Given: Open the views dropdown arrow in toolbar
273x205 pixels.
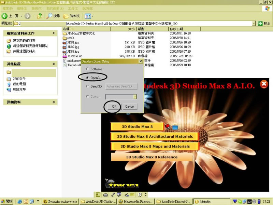Looking at the screenshot, I should 92,16.
